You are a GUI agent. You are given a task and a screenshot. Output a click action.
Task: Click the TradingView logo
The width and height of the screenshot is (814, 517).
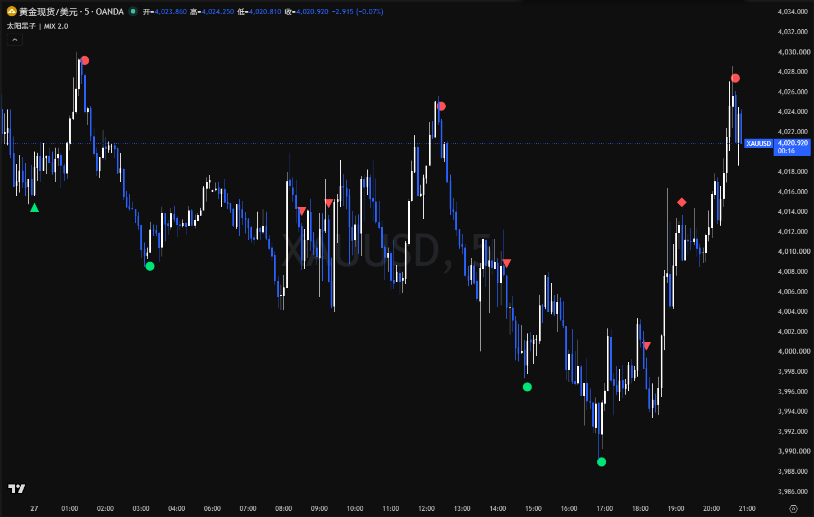coord(17,488)
